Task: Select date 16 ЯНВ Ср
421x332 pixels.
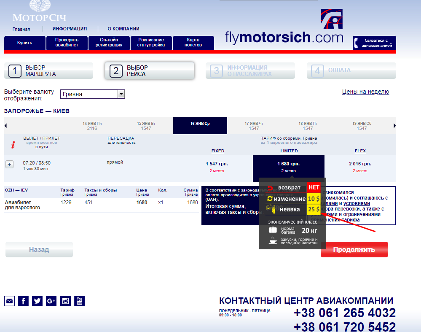Action: click(x=200, y=126)
